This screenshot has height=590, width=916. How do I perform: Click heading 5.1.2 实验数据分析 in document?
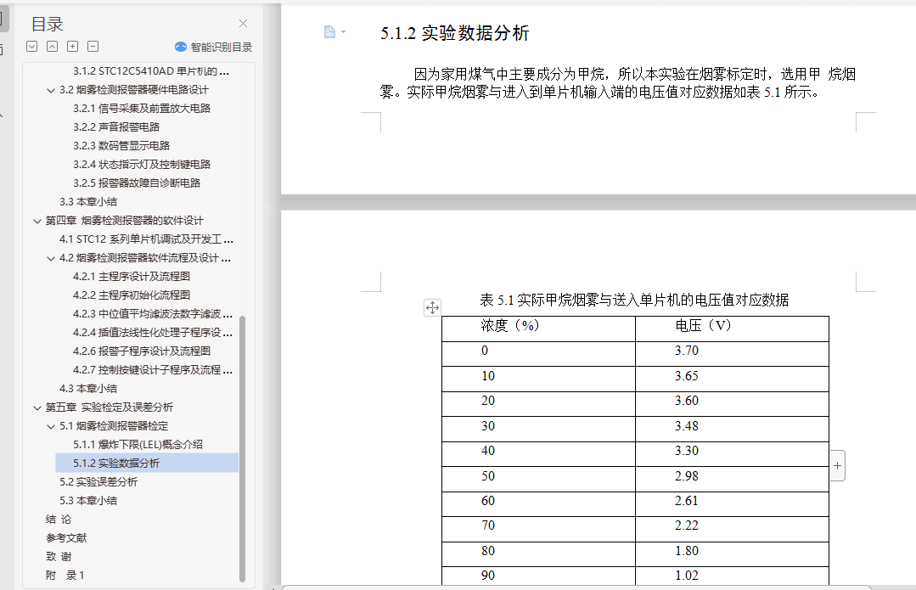(454, 33)
